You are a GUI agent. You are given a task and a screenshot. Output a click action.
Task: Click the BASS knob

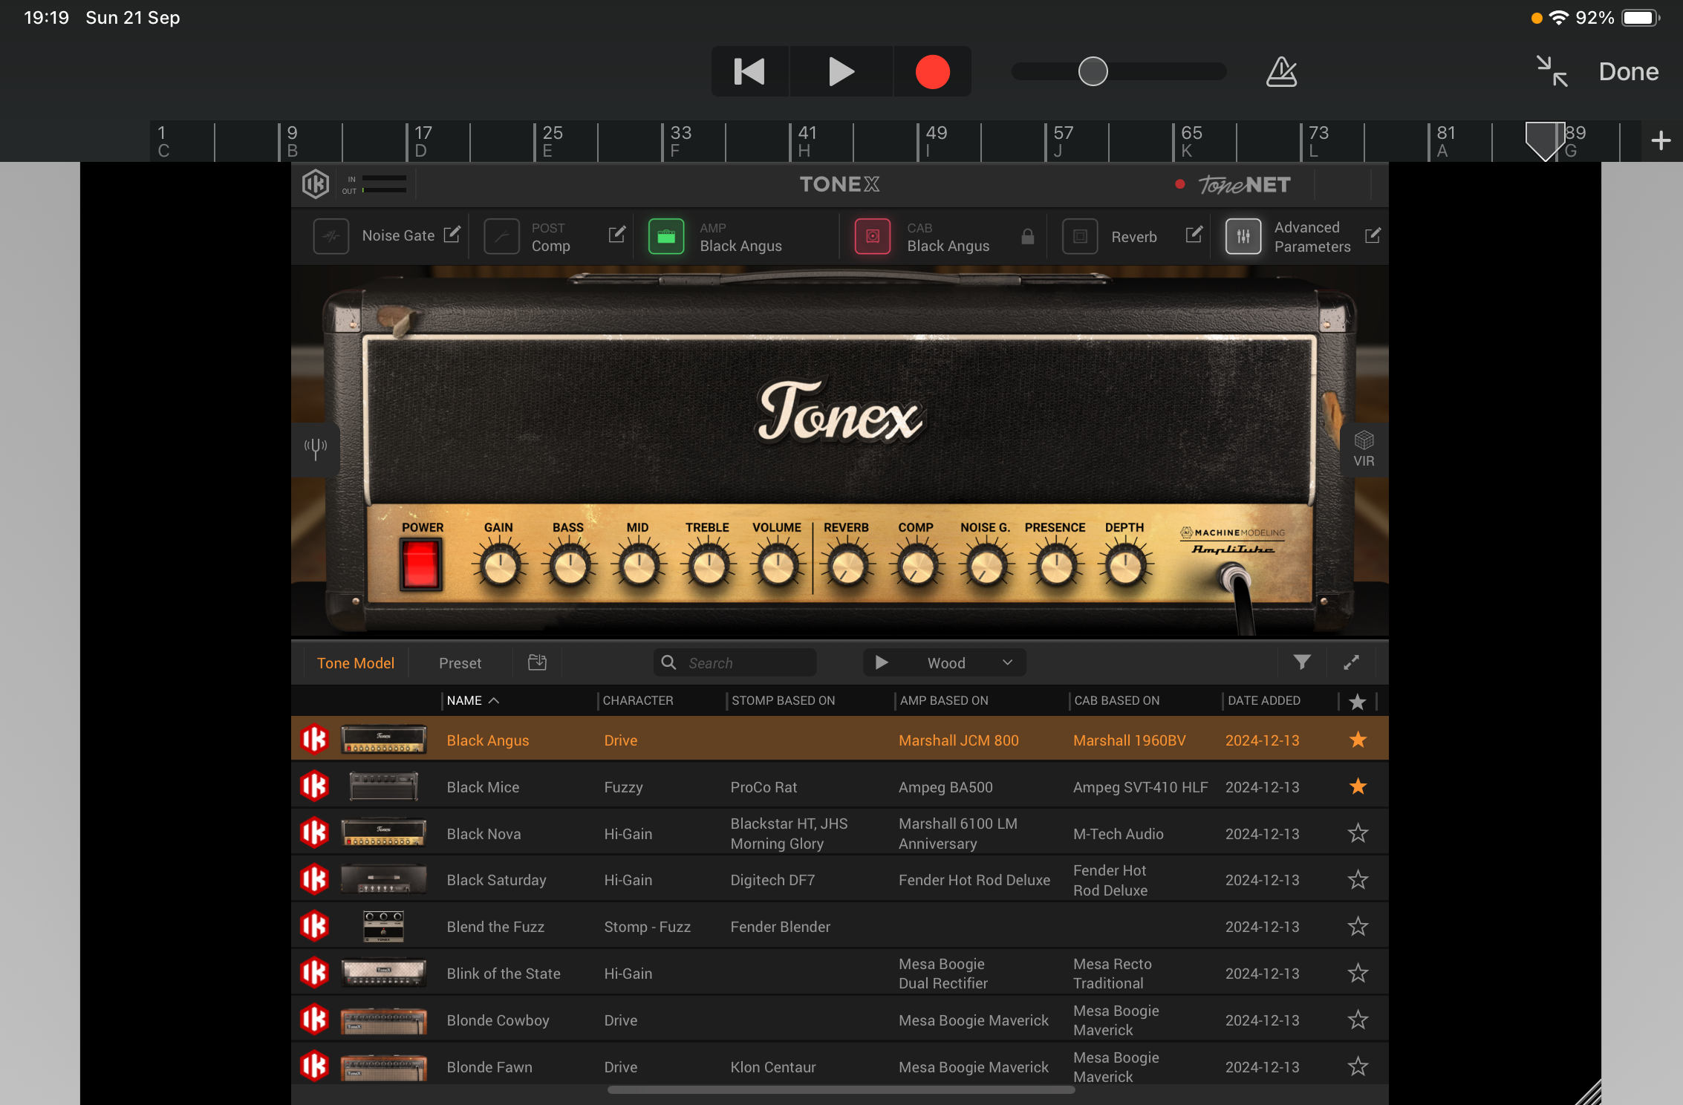click(x=570, y=567)
